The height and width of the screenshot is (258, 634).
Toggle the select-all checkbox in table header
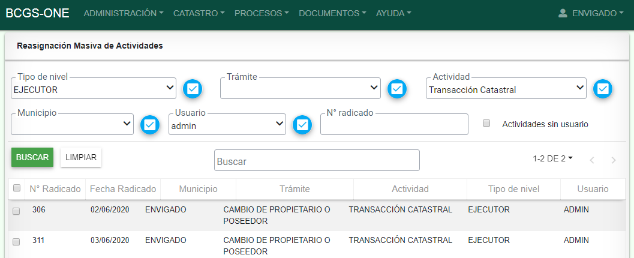tap(17, 188)
